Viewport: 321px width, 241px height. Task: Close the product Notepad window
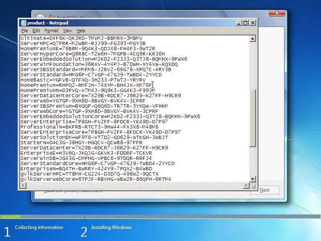click(253, 23)
